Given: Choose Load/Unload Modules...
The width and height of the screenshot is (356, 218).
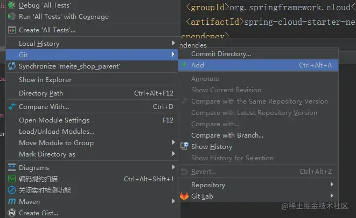Looking at the screenshot, I should [x=93, y=132].
